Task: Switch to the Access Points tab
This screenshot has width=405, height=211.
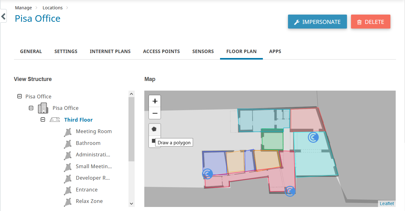Action: (161, 52)
